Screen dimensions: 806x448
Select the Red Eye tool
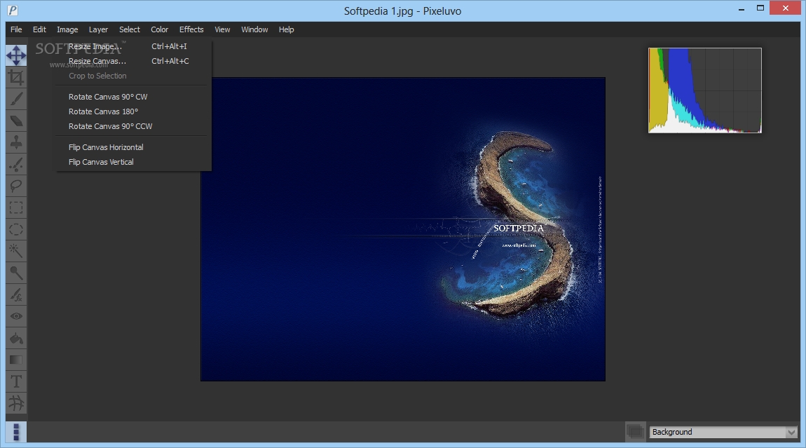click(x=16, y=316)
